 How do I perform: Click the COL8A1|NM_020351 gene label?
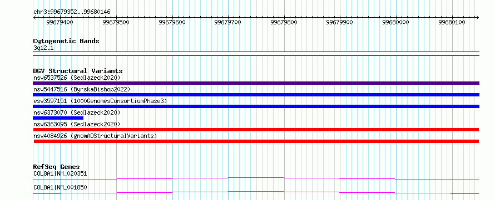(x=60, y=173)
